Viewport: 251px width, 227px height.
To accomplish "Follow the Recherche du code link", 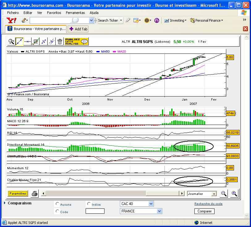I will 208,204.
